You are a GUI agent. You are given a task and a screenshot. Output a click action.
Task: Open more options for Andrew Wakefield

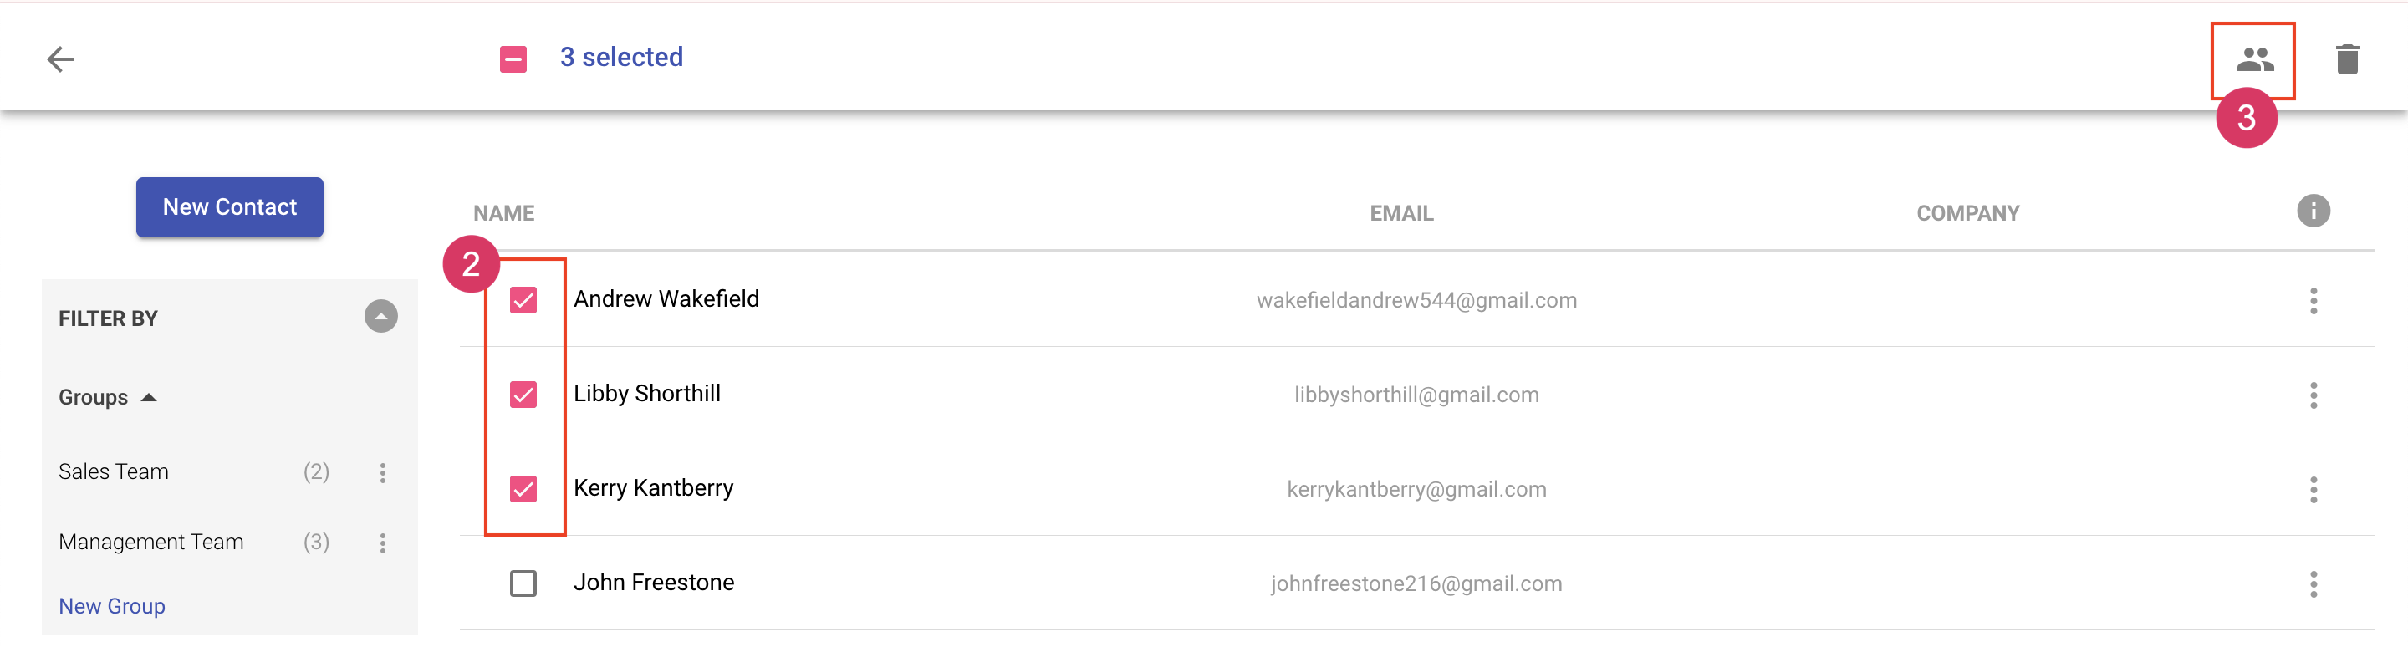pos(2313,301)
